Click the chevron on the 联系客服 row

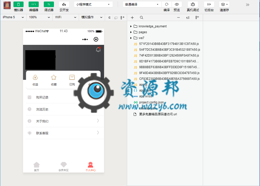click(98, 133)
